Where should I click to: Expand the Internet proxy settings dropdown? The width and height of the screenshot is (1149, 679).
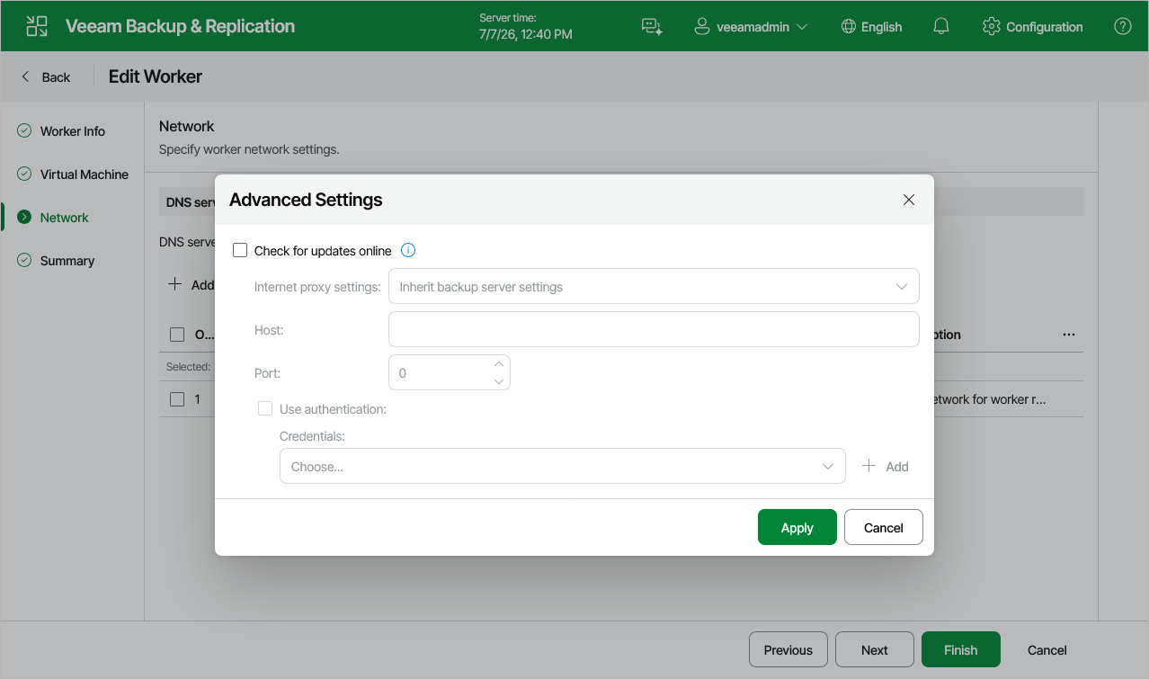pyautogui.click(x=654, y=287)
